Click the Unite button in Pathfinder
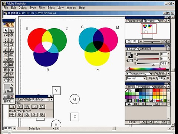The width and height of the screenshot is (178, 134). (x=12, y=106)
